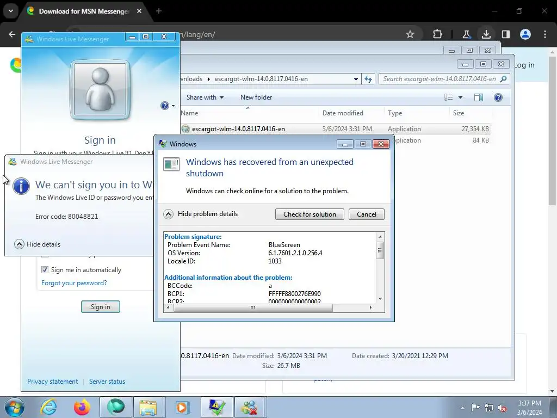
Task: Sort files by Date modified column
Action: tap(351, 113)
